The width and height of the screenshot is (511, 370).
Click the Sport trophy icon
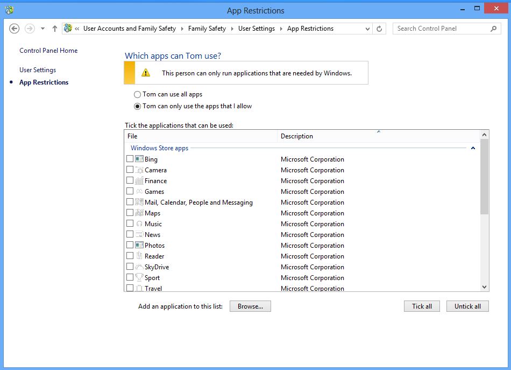pos(139,277)
